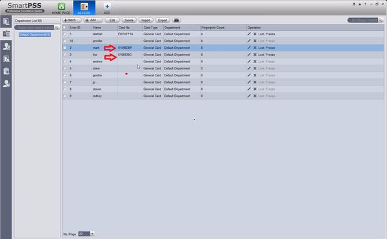Click the card reader icon beside Export
This screenshot has height=239, width=387.
click(176, 20)
